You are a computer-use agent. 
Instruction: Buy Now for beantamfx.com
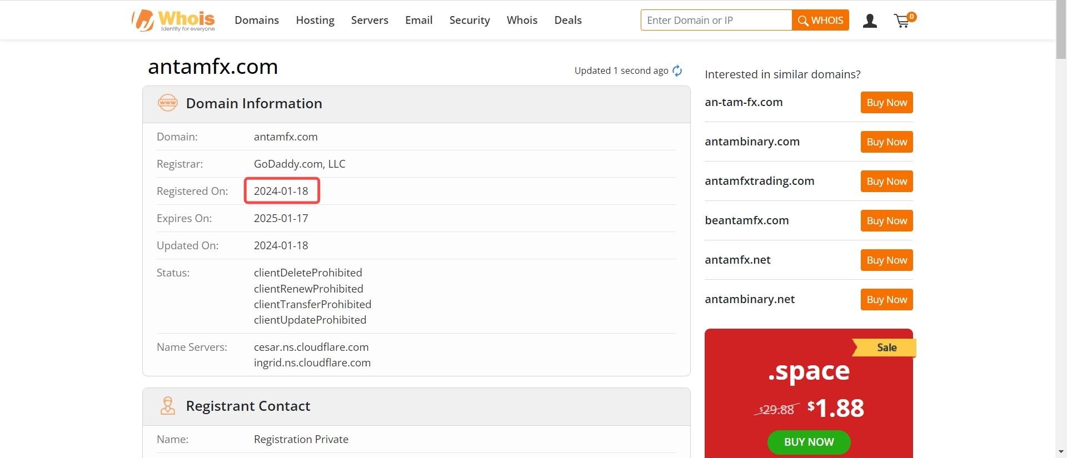point(886,221)
